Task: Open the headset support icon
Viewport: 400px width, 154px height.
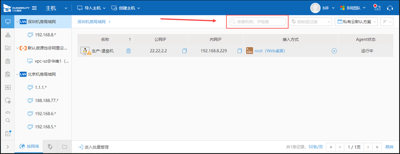Action: pos(390,8)
